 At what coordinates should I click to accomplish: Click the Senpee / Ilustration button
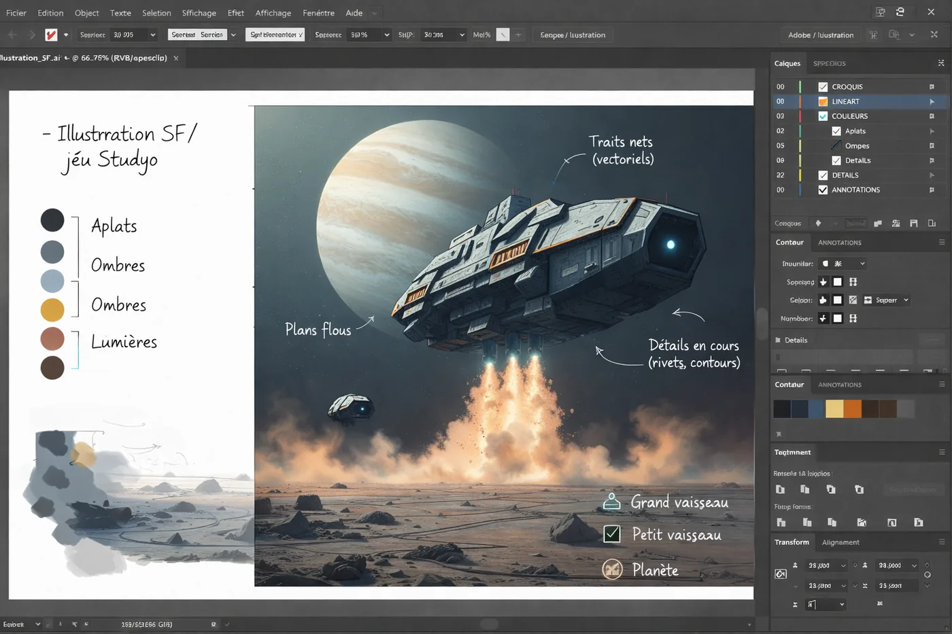[x=573, y=35]
